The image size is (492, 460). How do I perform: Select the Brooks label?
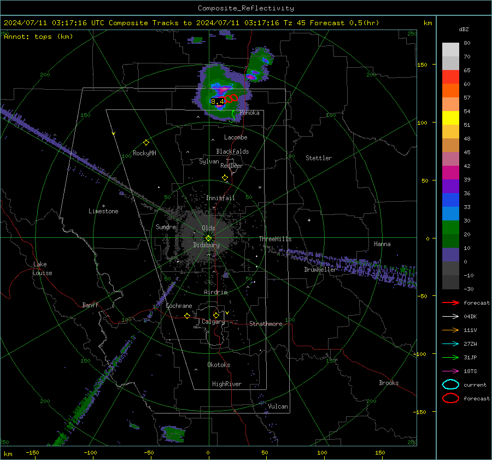[x=389, y=383]
